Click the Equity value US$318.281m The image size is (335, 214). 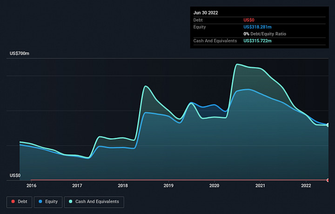257,27
